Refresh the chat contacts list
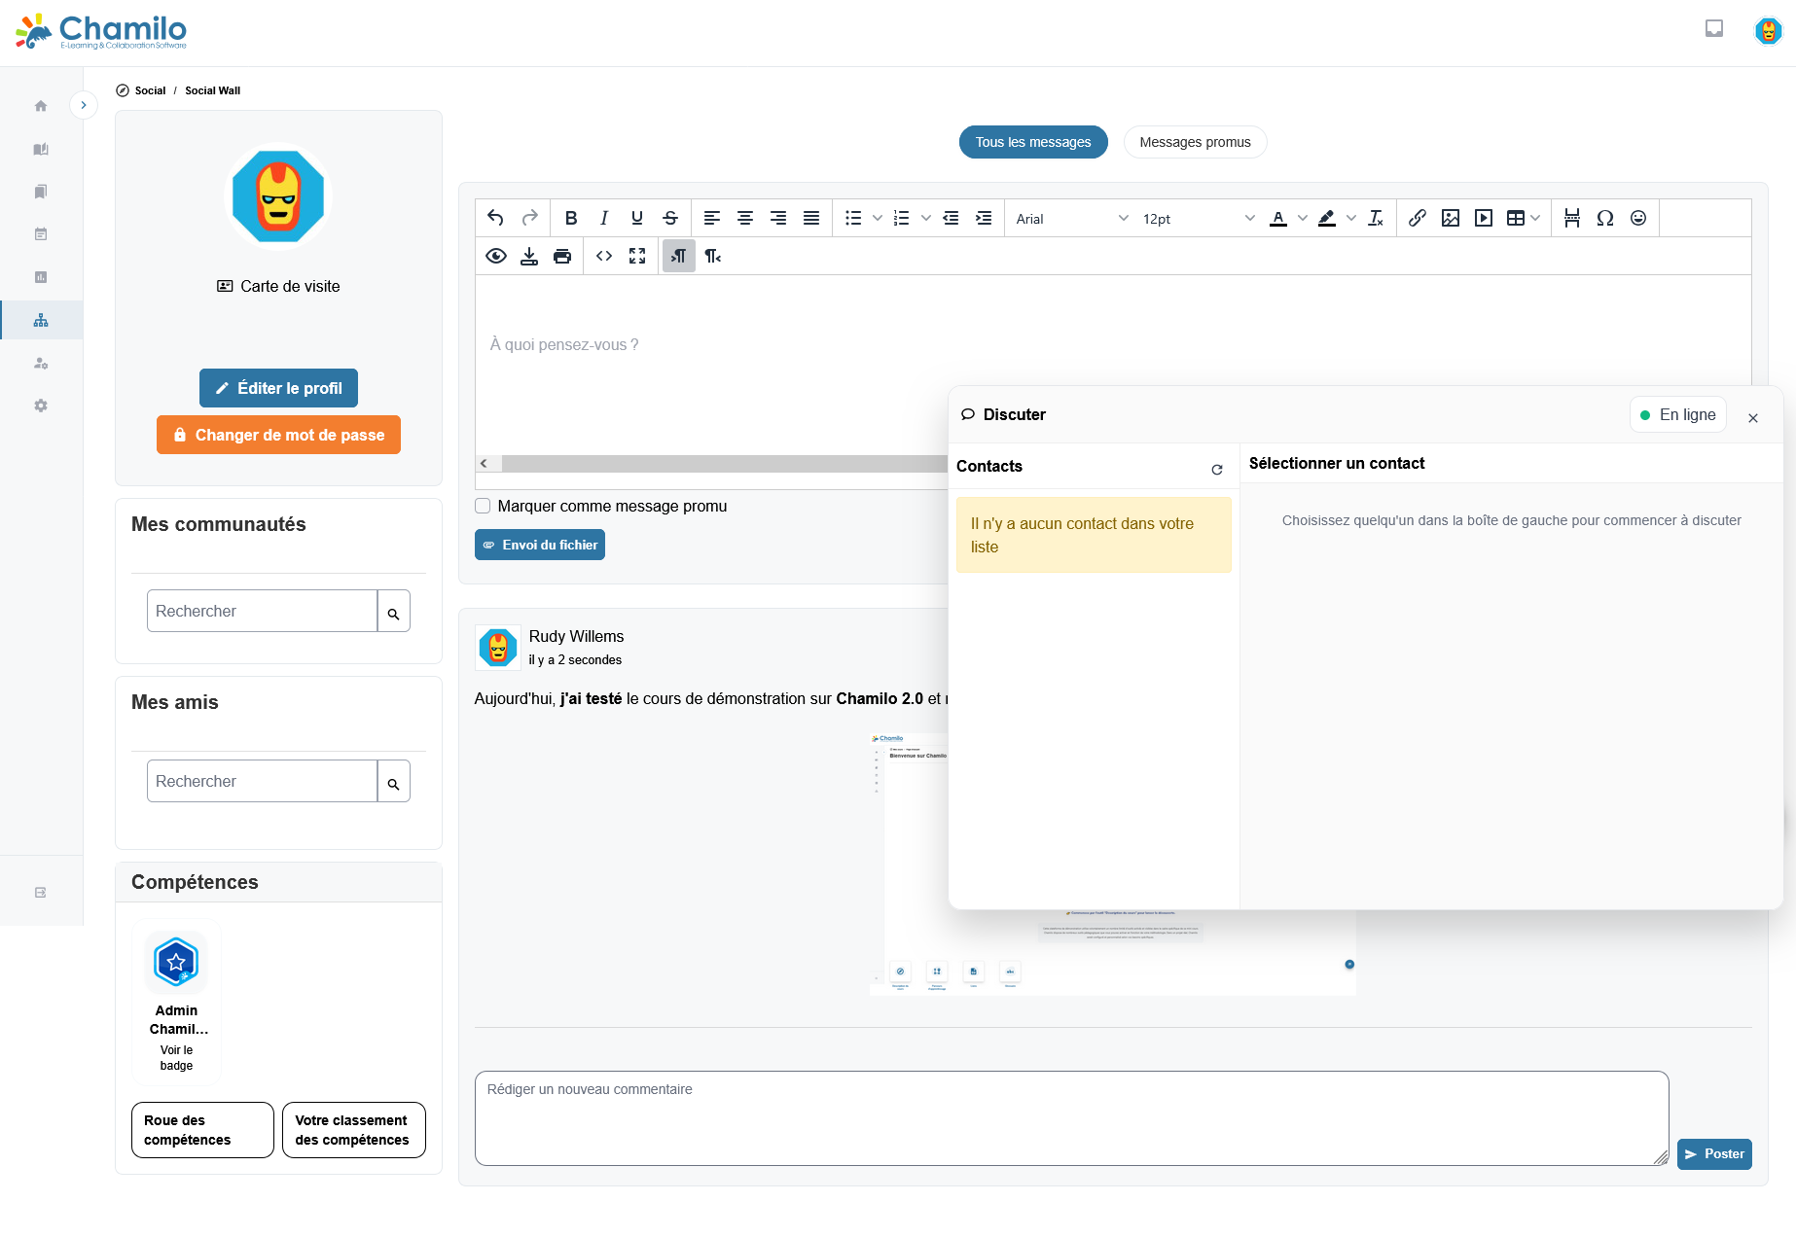The height and width of the screenshot is (1237, 1796). (1216, 469)
